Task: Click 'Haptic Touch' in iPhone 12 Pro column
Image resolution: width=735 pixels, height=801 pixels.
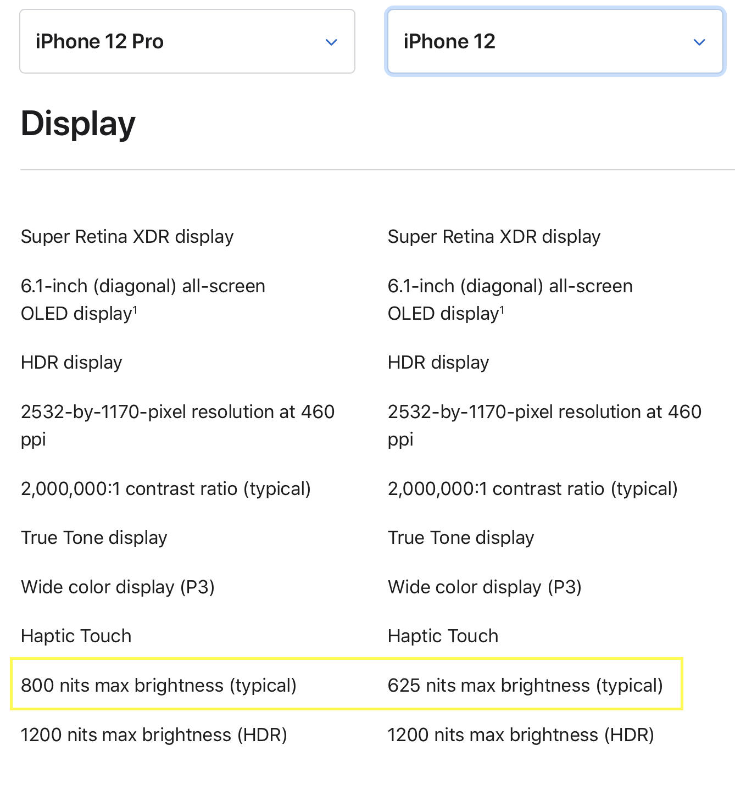Action: (x=76, y=636)
